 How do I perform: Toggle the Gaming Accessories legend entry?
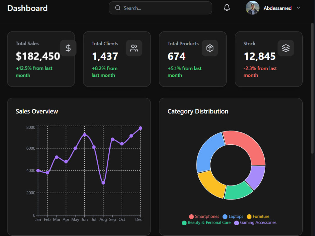(x=255, y=222)
